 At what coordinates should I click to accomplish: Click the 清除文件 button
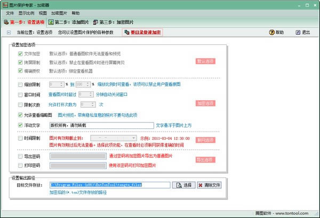tap(209, 185)
